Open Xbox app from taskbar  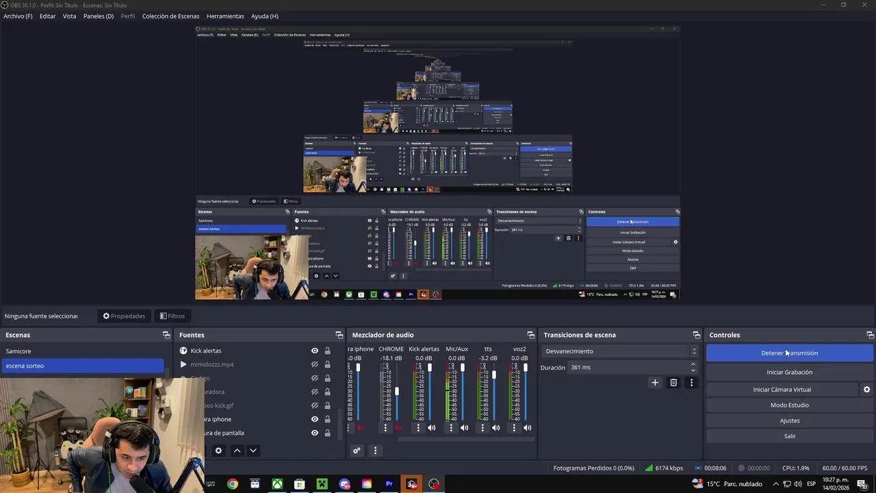pyautogui.click(x=277, y=484)
